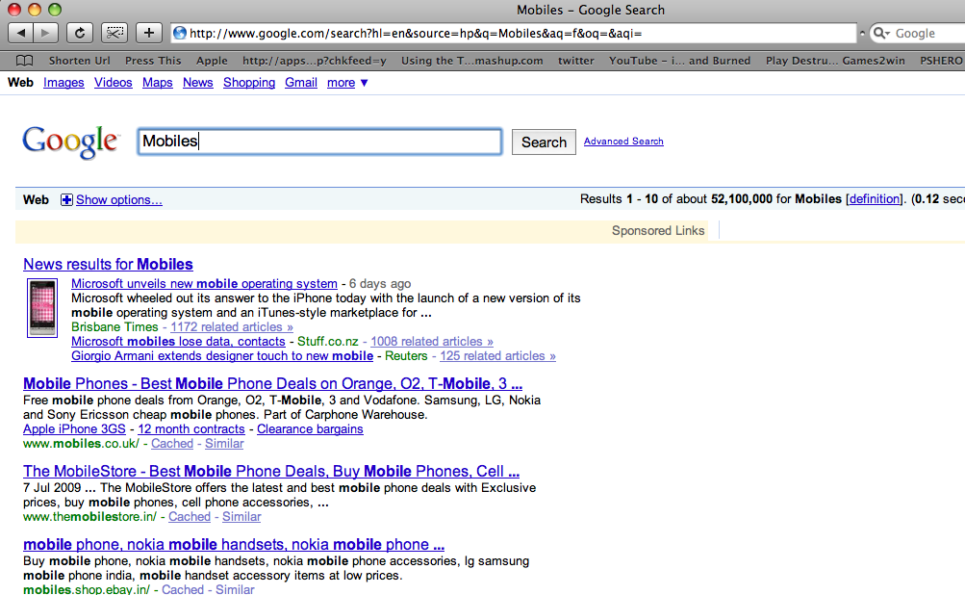Open Advanced Search
Image resolution: width=965 pixels, height=595 pixels.
tap(623, 142)
